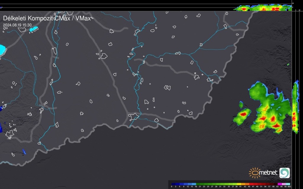Click the small cyan lake below the timestamp
The width and height of the screenshot is (303, 189).
pyautogui.click(x=34, y=29)
